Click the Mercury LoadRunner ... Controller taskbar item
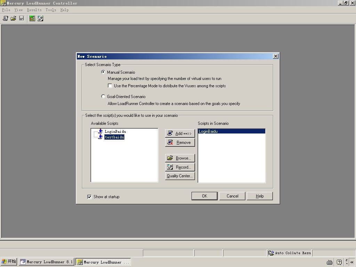356x267 pixels. click(103, 262)
